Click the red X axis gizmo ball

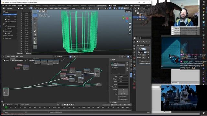127,19
